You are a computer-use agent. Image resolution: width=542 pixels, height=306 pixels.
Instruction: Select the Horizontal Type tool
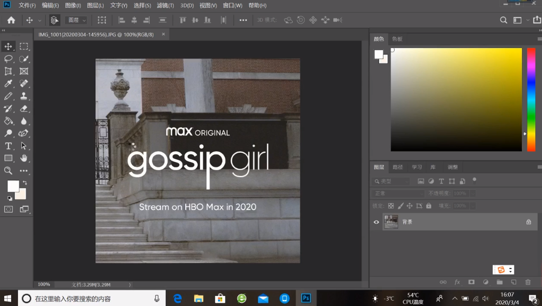[8, 146]
